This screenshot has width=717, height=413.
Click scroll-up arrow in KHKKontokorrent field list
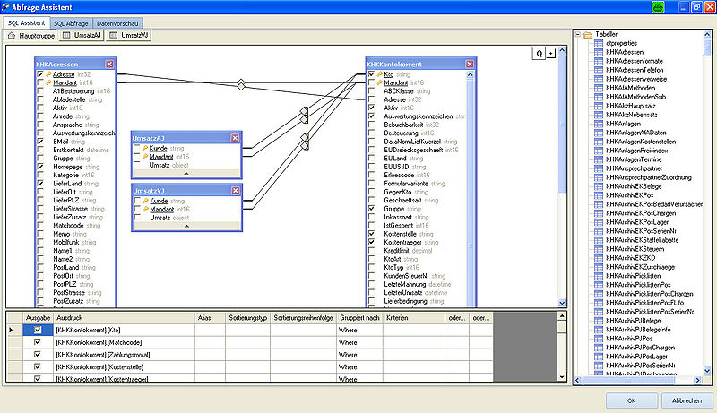tap(470, 74)
